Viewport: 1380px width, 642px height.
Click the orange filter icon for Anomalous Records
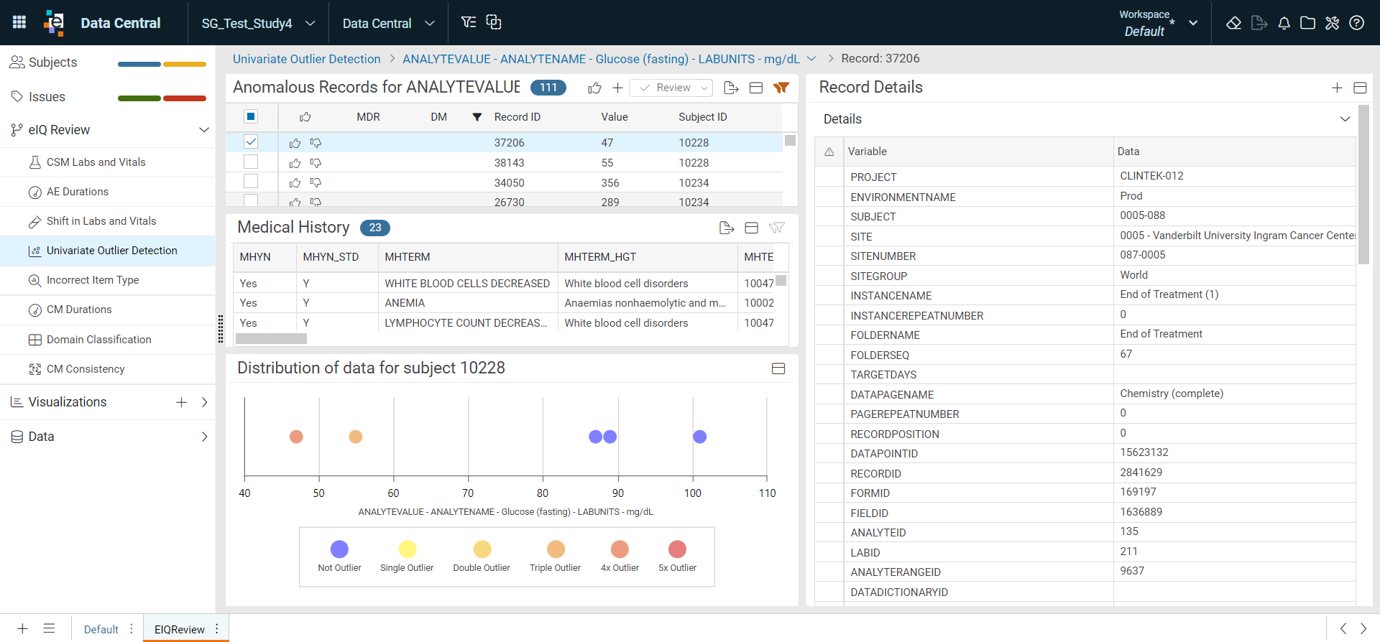(781, 88)
